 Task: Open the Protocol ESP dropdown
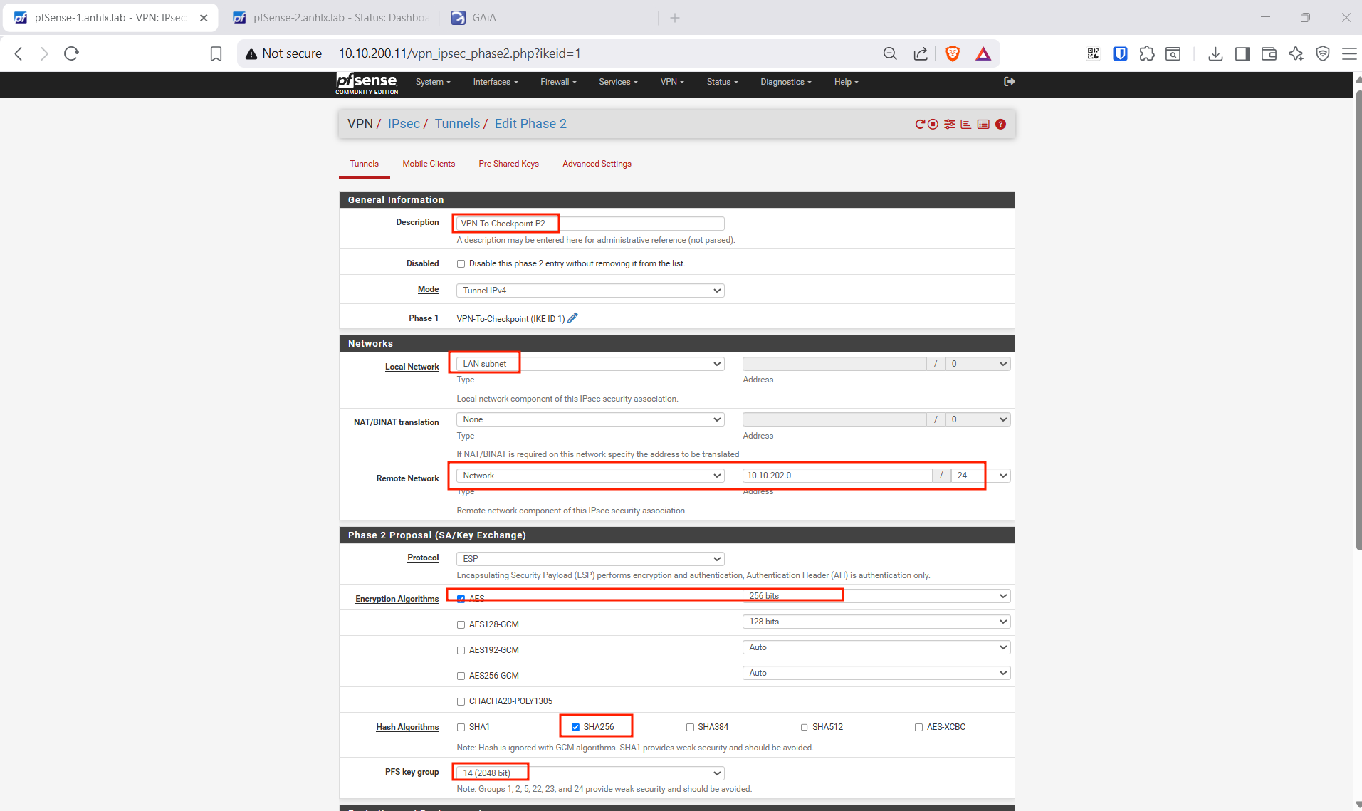click(590, 559)
